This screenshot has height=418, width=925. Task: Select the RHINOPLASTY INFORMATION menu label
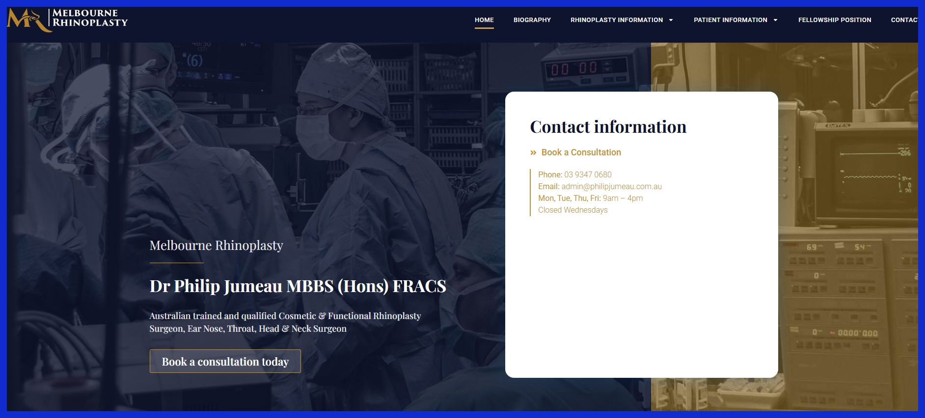click(616, 20)
